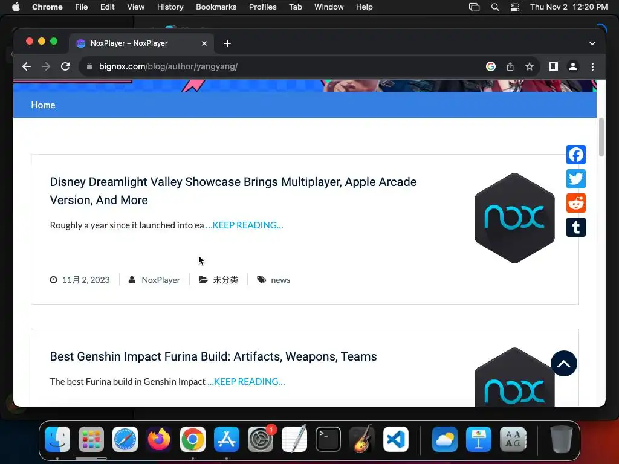The width and height of the screenshot is (619, 464).
Task: Open Disney Dreamlight Valley article title
Action: click(233, 191)
